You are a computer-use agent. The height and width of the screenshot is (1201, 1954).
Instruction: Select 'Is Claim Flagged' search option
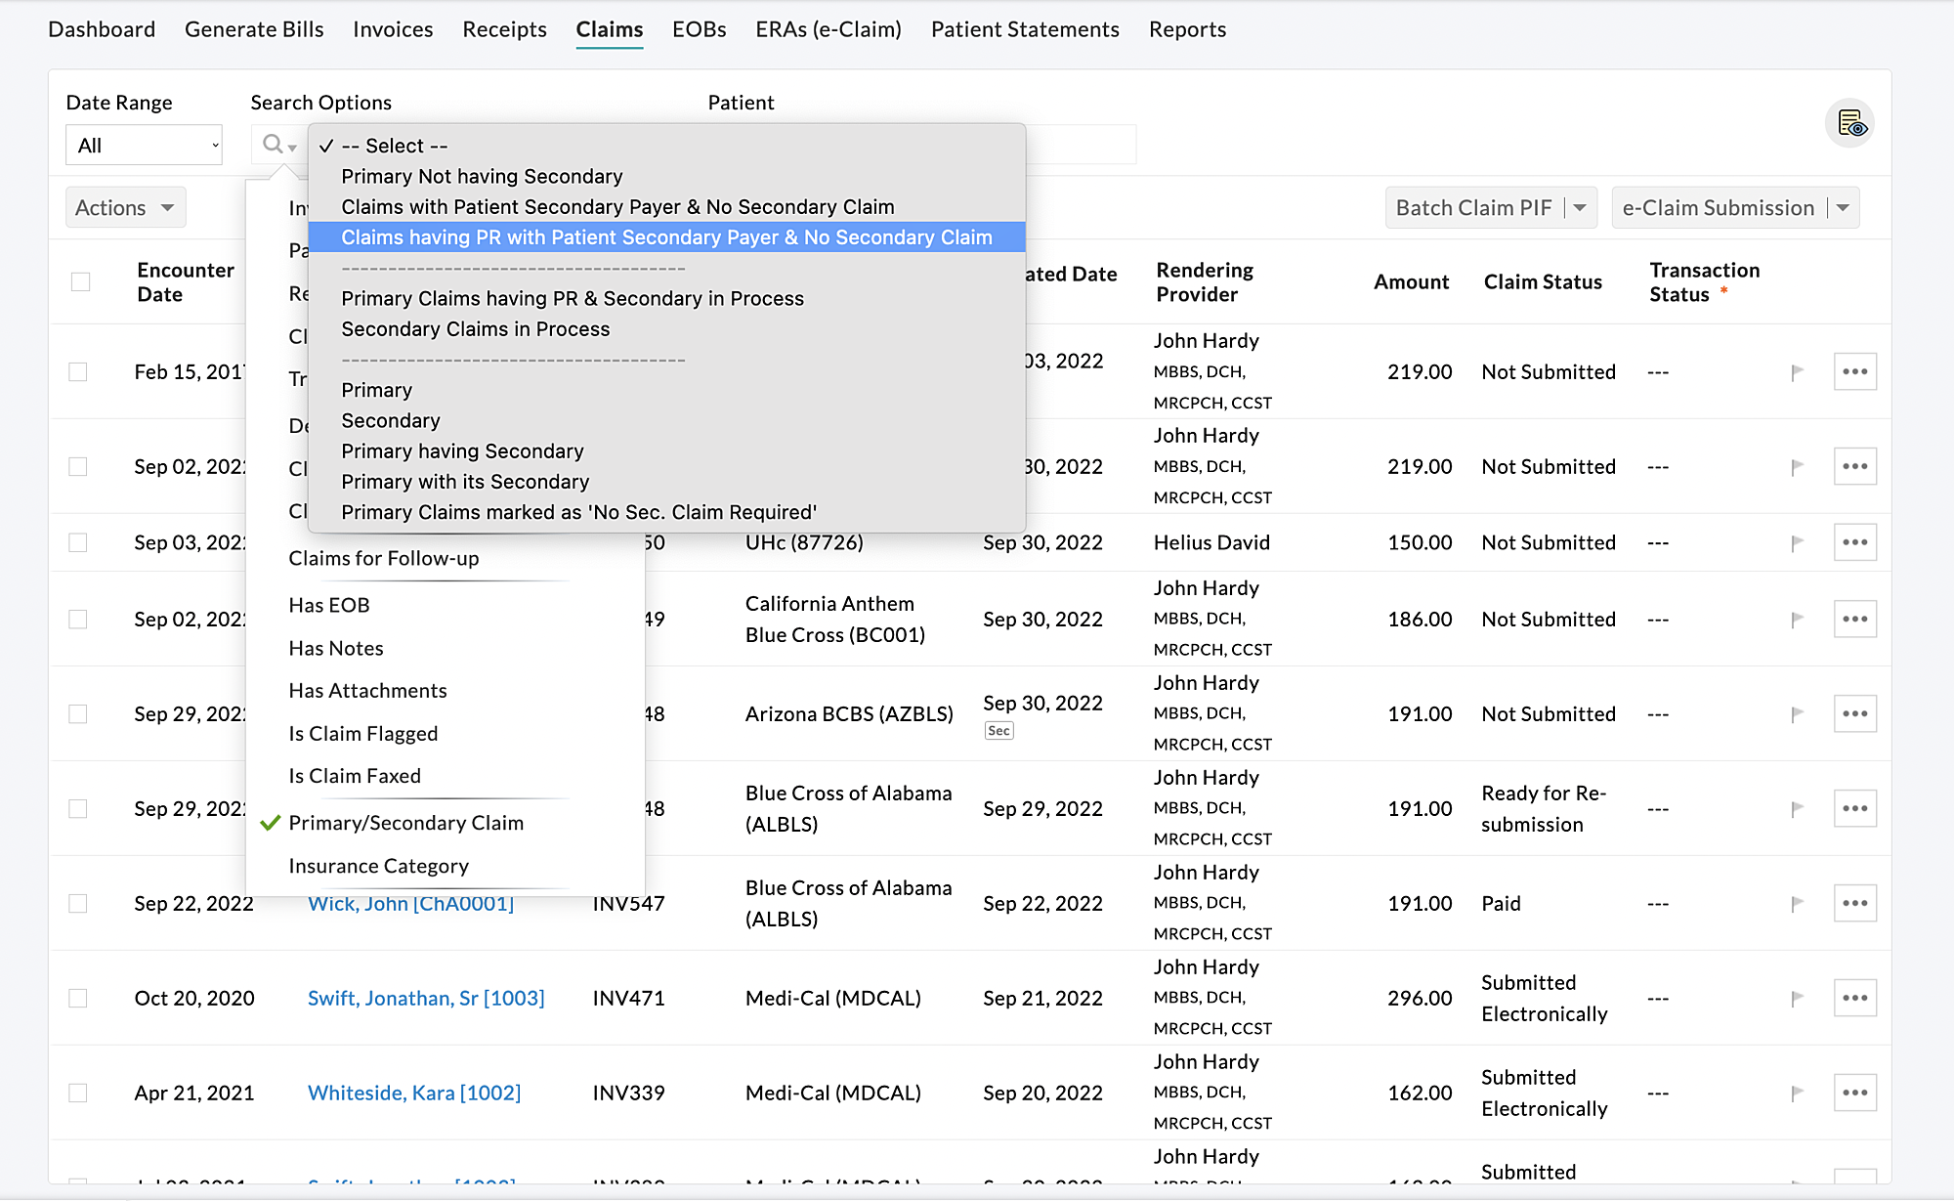click(x=362, y=733)
